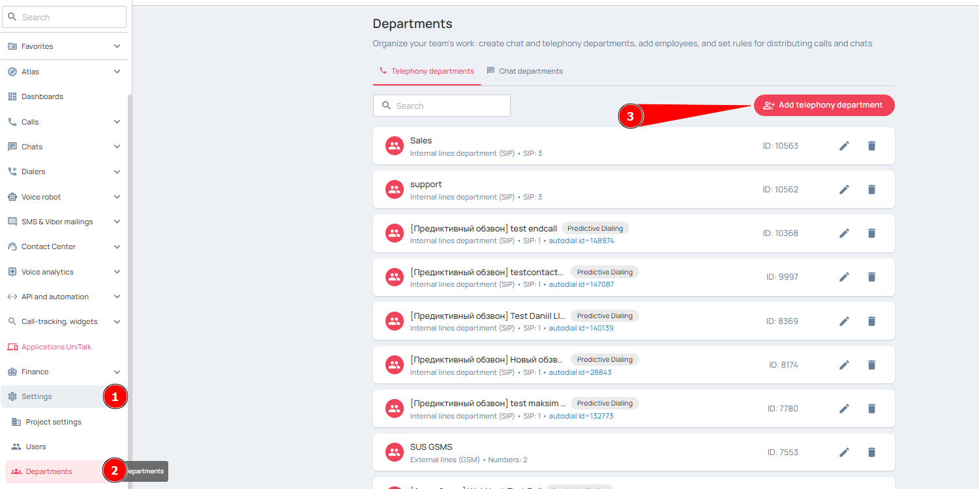
Task: Click trash icon for department ID 10368
Action: pyautogui.click(x=871, y=233)
